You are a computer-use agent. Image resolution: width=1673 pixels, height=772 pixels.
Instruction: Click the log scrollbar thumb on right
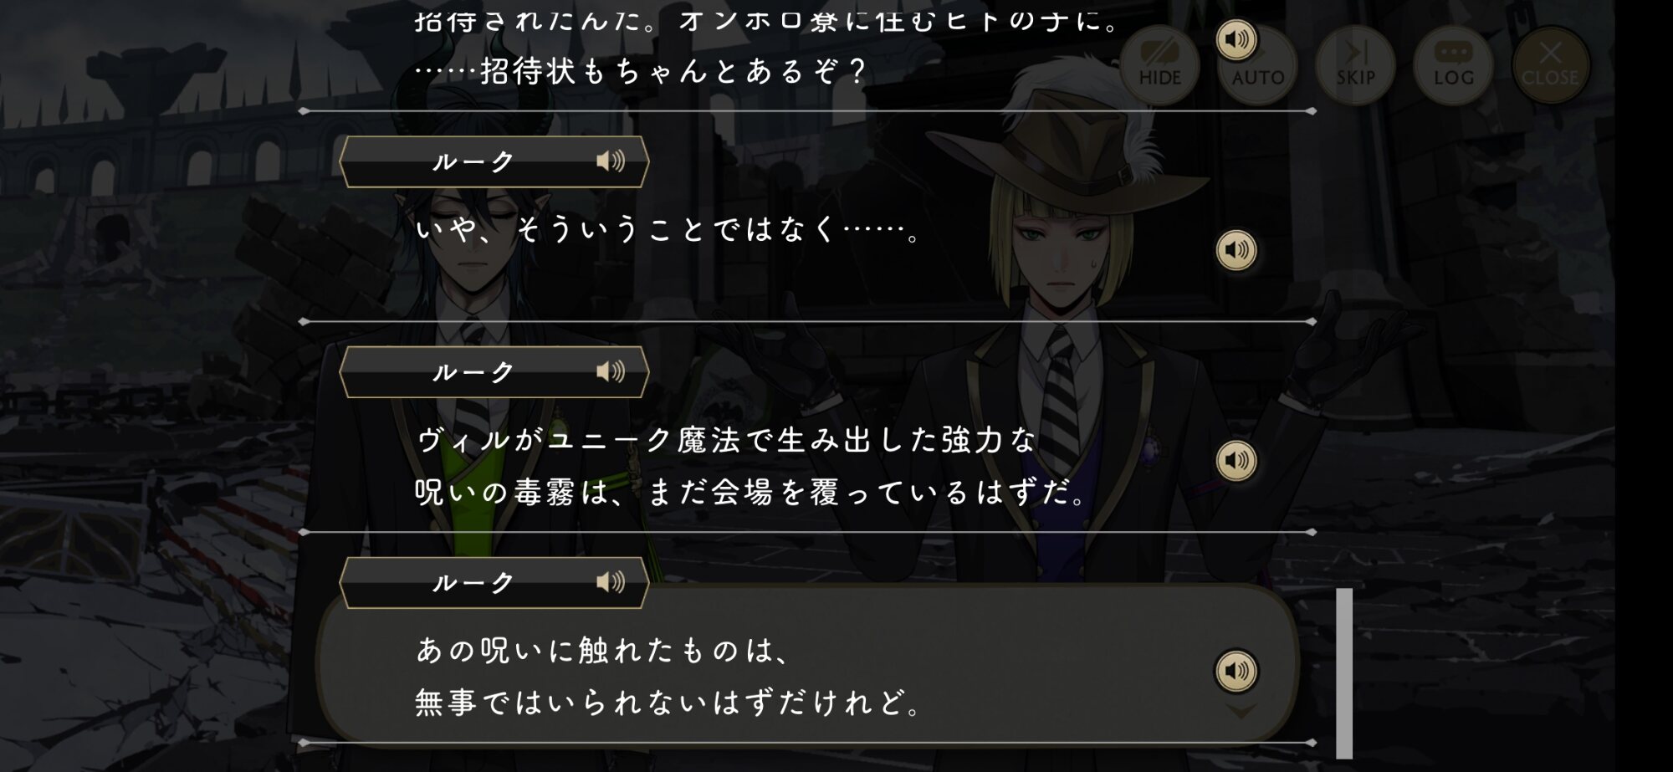tap(1344, 673)
